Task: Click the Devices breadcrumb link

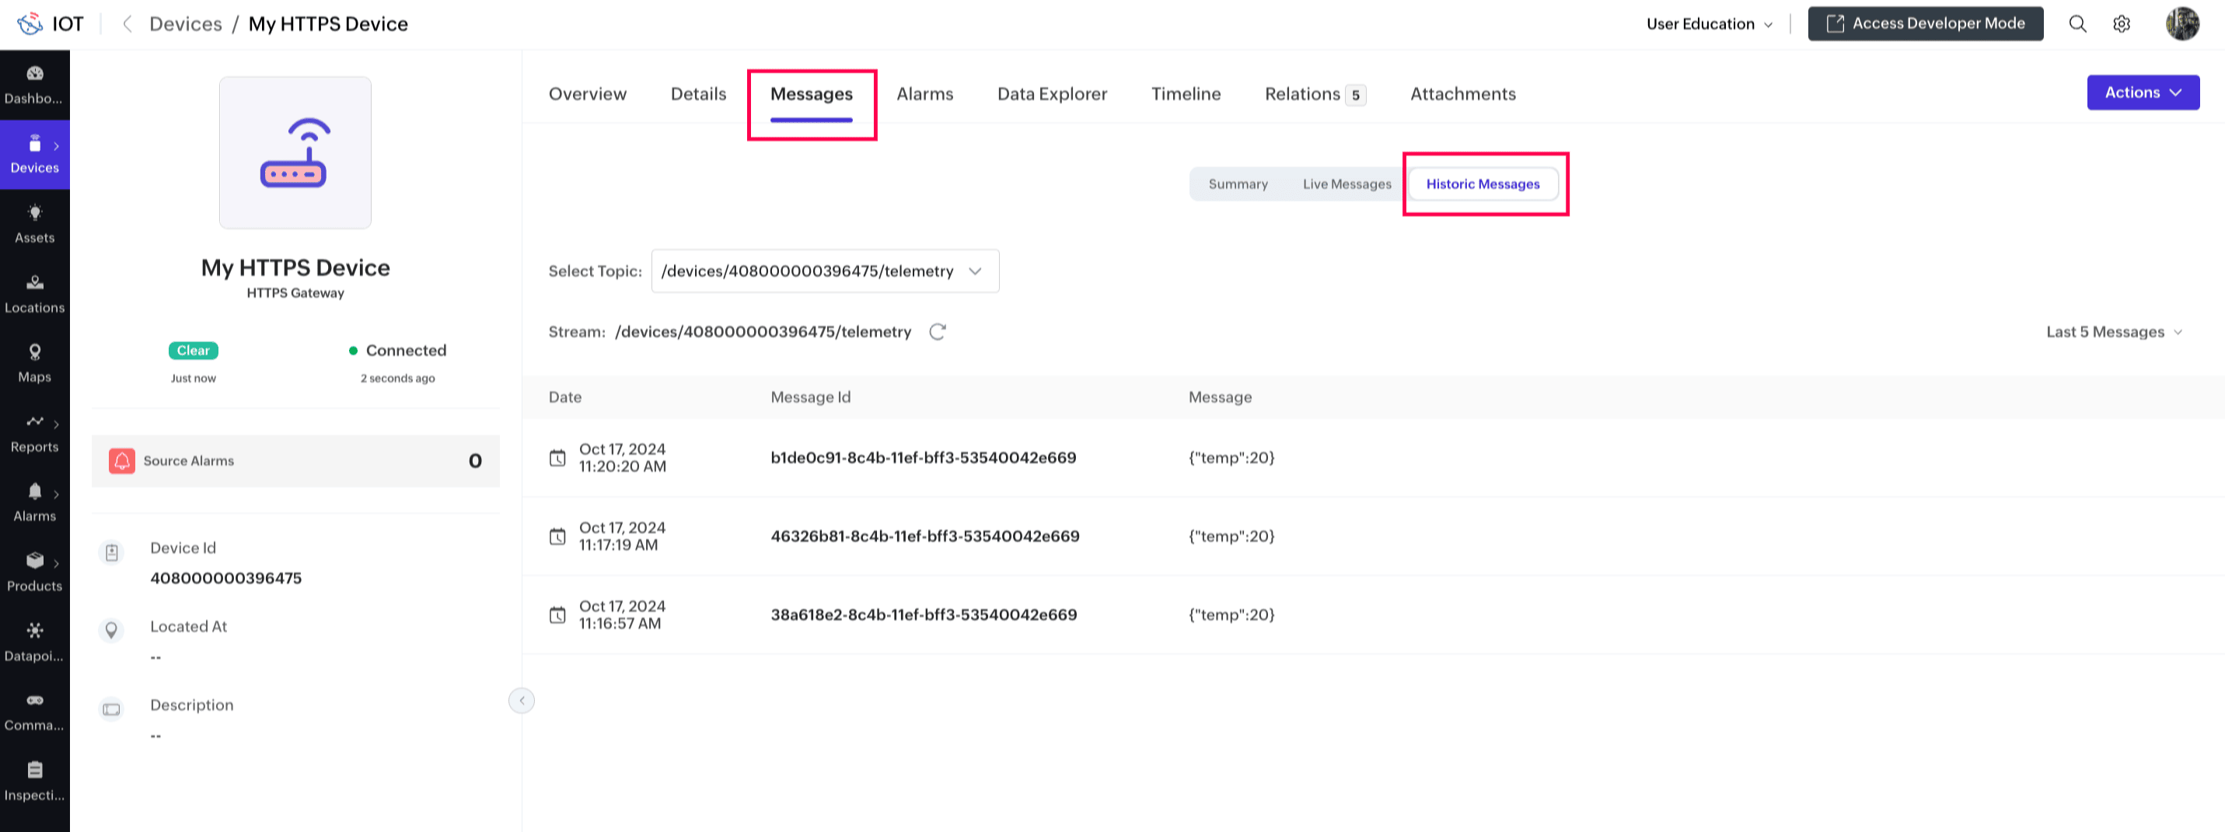Action: coord(186,24)
